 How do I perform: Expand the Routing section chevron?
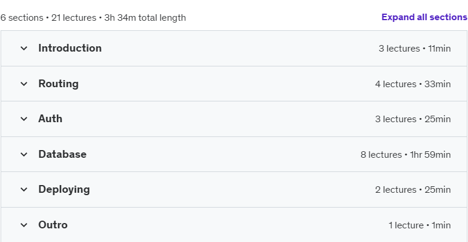pos(24,84)
